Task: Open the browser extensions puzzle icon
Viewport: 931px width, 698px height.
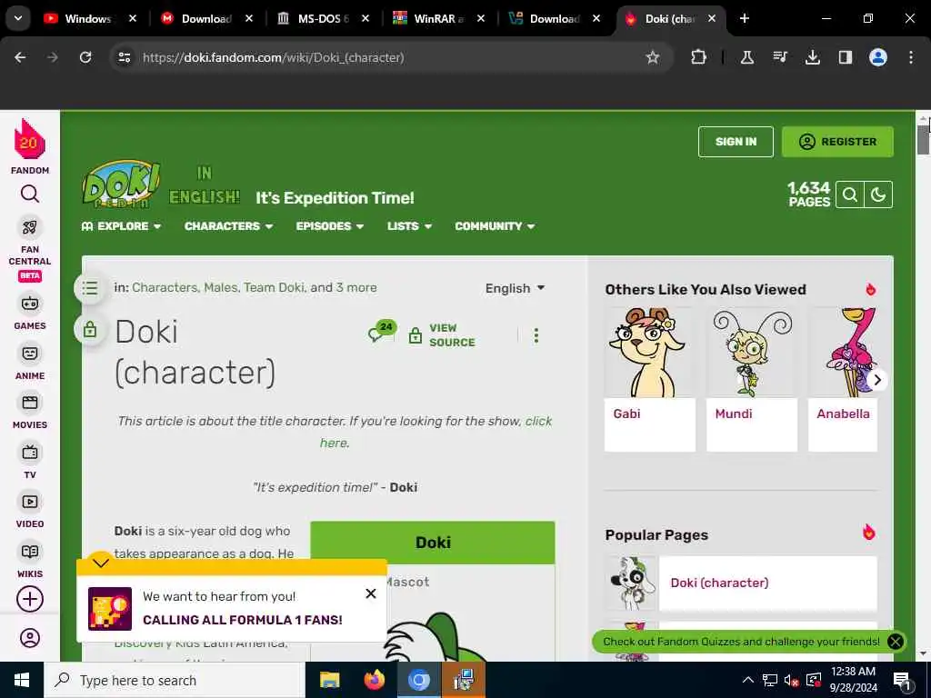Action: [699, 57]
